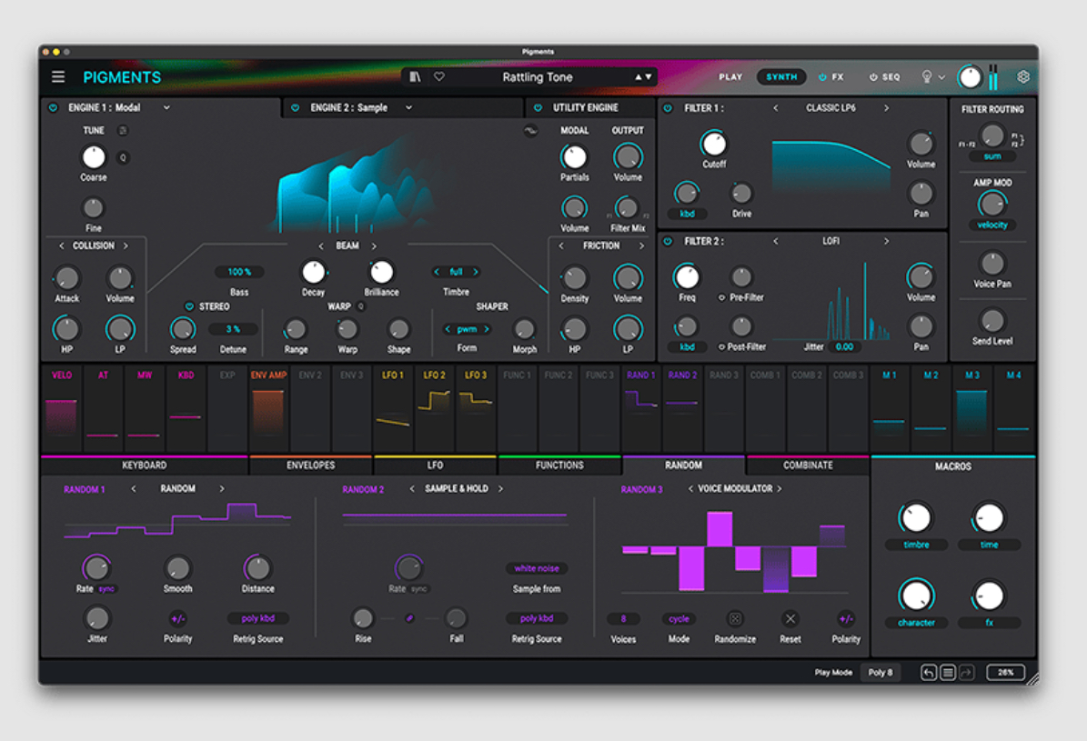1087x741 pixels.
Task: Click the filter routing bracket icon
Action: coord(1018,139)
